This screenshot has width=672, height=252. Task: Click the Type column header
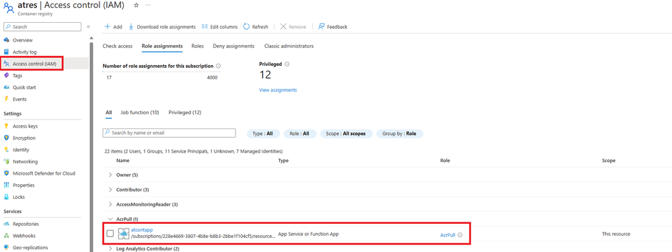tap(283, 161)
